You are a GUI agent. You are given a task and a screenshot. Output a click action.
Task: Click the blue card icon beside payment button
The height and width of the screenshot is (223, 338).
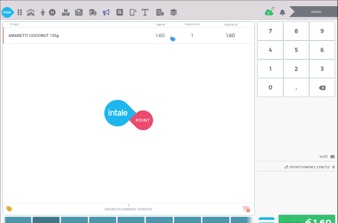(267, 220)
